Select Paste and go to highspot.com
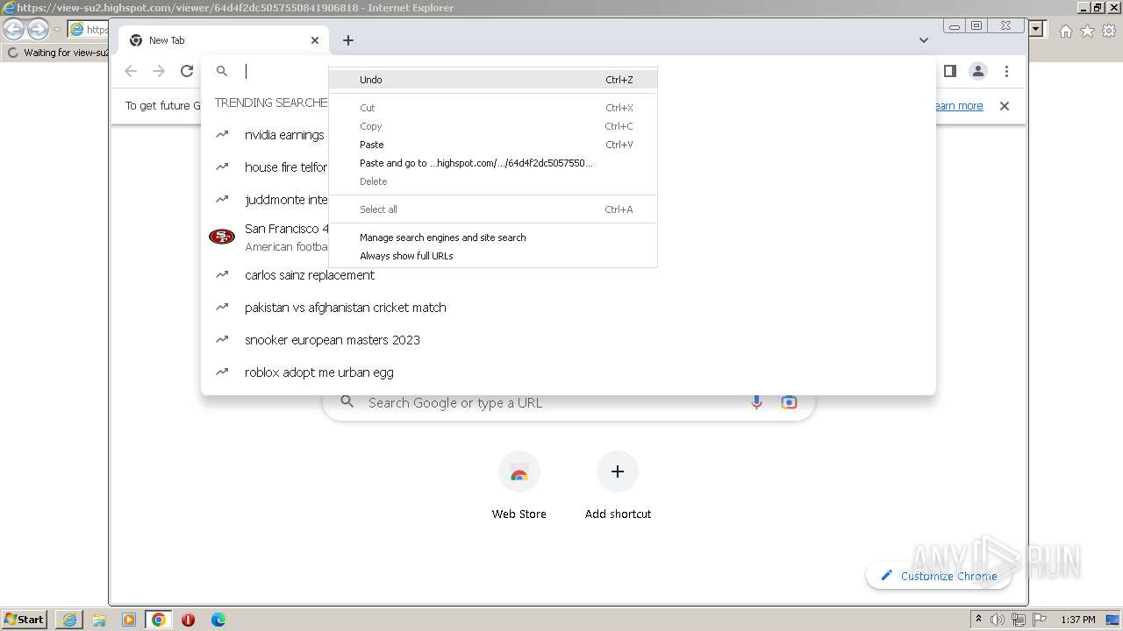 point(492,163)
